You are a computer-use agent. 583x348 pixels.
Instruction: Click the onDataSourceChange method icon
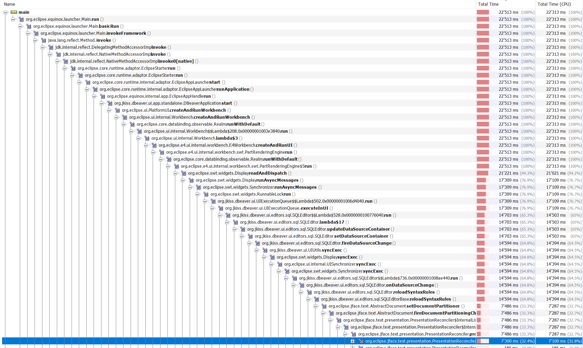tap(302, 285)
